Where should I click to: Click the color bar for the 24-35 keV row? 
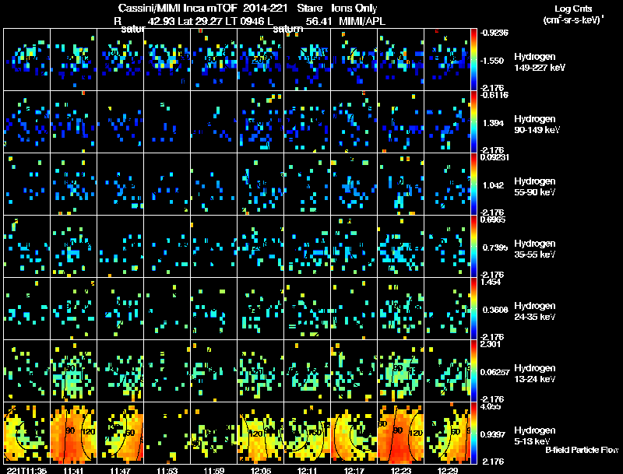pos(473,309)
